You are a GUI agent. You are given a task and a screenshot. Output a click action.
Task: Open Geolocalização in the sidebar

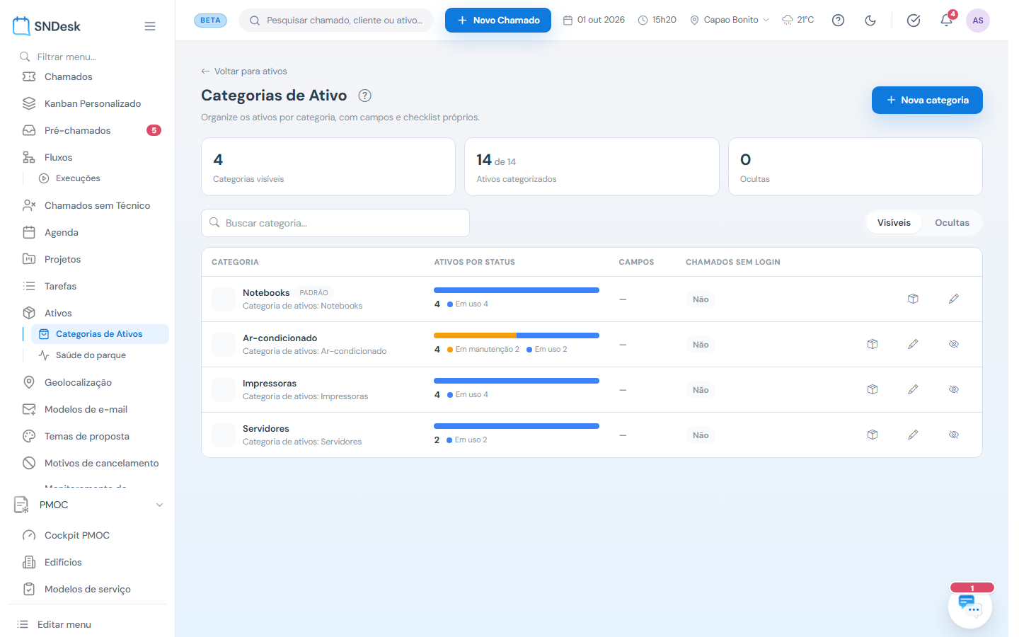point(78,382)
